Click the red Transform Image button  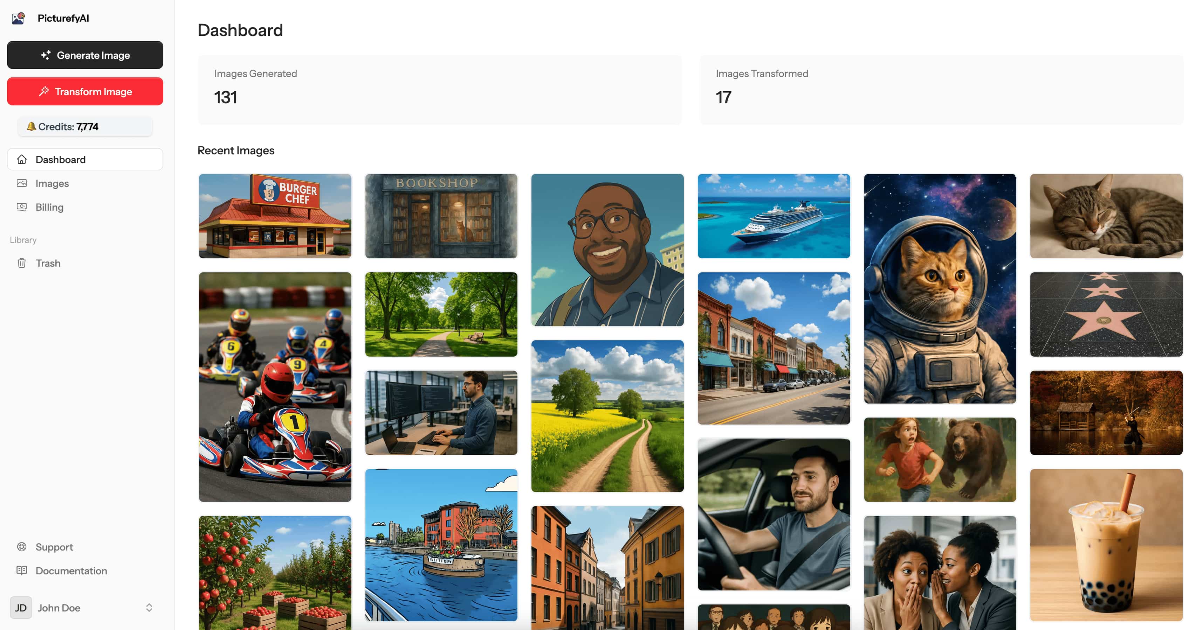pos(84,91)
